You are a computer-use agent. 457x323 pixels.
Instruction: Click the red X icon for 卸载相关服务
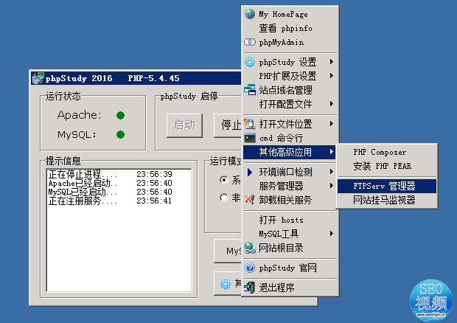[250, 200]
